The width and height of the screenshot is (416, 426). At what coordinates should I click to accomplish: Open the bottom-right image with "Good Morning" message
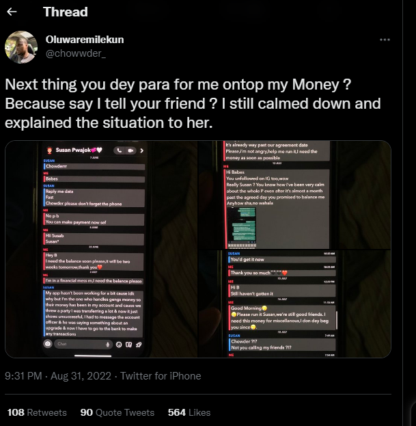(x=294, y=304)
